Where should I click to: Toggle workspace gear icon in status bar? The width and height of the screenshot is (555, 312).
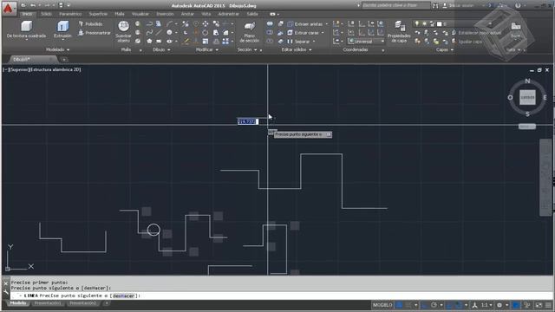(499, 305)
